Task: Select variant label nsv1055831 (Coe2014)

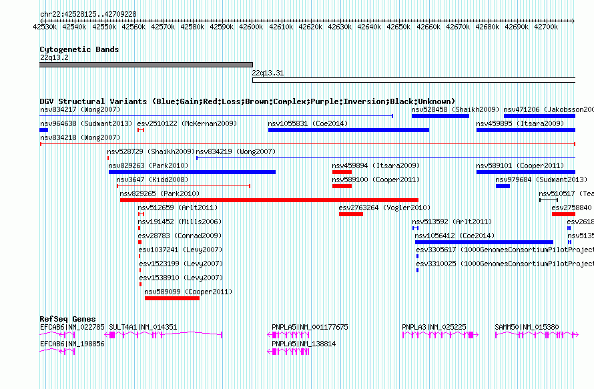Action: coord(308,123)
